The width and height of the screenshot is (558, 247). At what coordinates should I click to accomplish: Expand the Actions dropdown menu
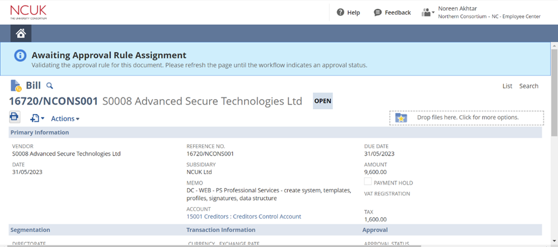pos(65,119)
